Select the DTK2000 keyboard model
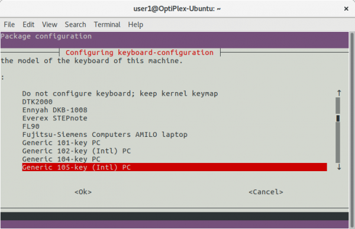 click(175, 102)
